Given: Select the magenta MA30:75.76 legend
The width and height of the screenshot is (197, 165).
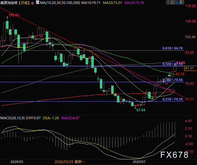Looking at the screenshot, I should coord(134,3).
